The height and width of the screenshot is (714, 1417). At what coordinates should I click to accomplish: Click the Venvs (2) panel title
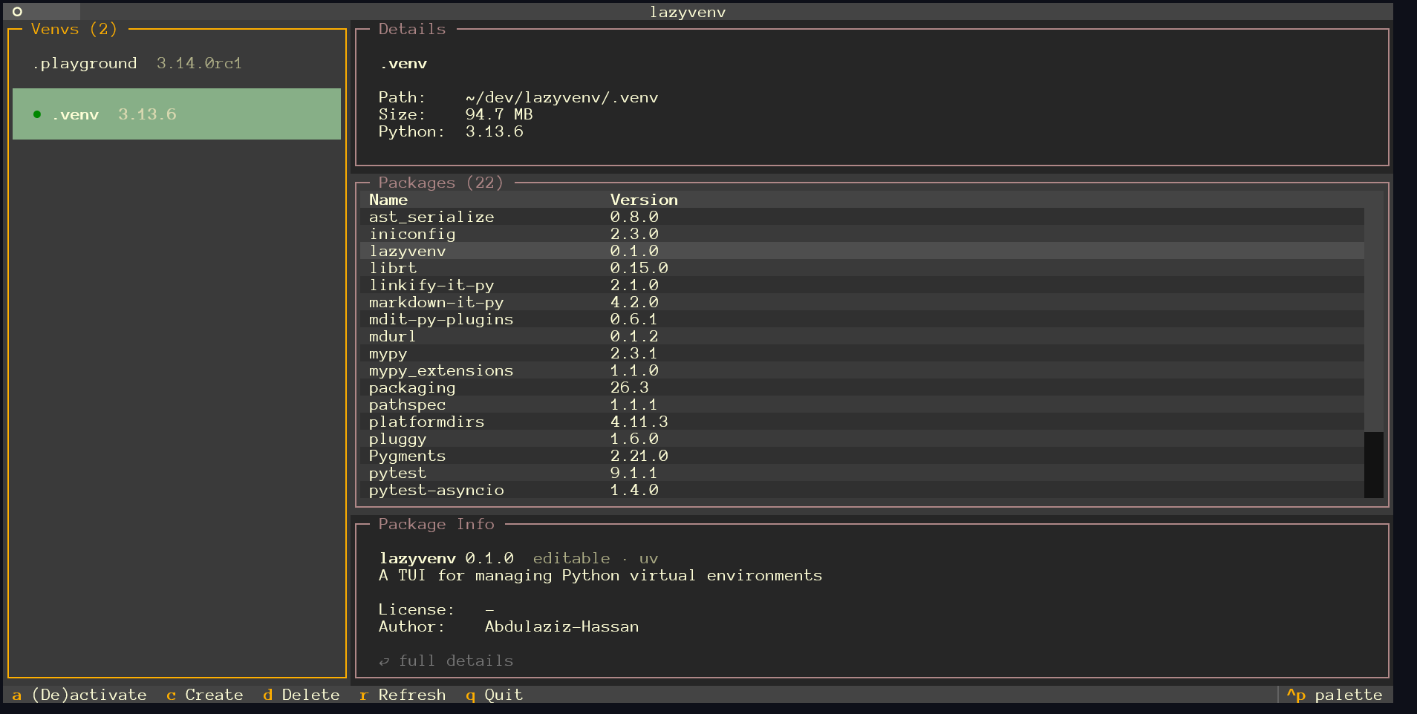pos(74,29)
